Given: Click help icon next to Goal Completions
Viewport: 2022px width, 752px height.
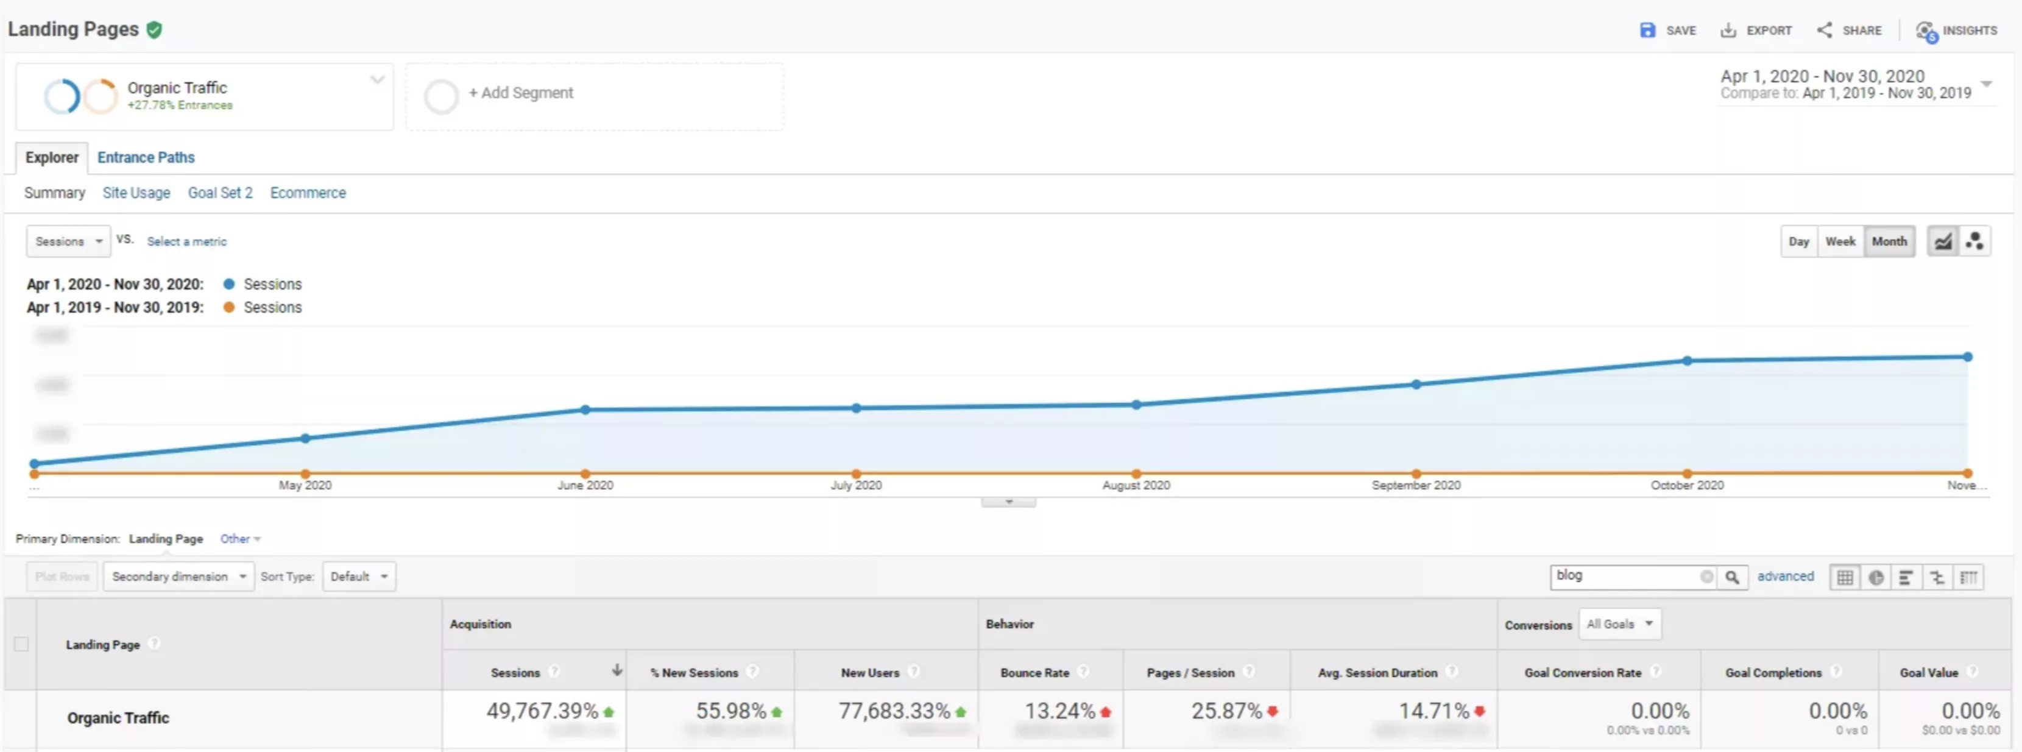Looking at the screenshot, I should pyautogui.click(x=1836, y=672).
